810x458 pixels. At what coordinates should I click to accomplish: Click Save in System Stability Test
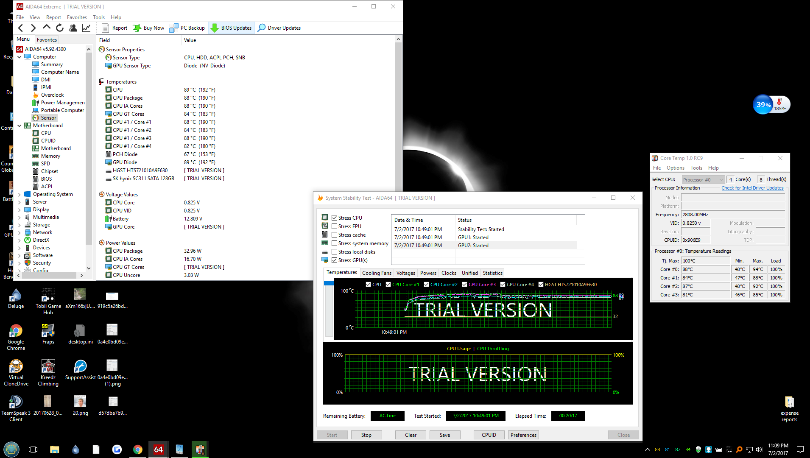(445, 435)
